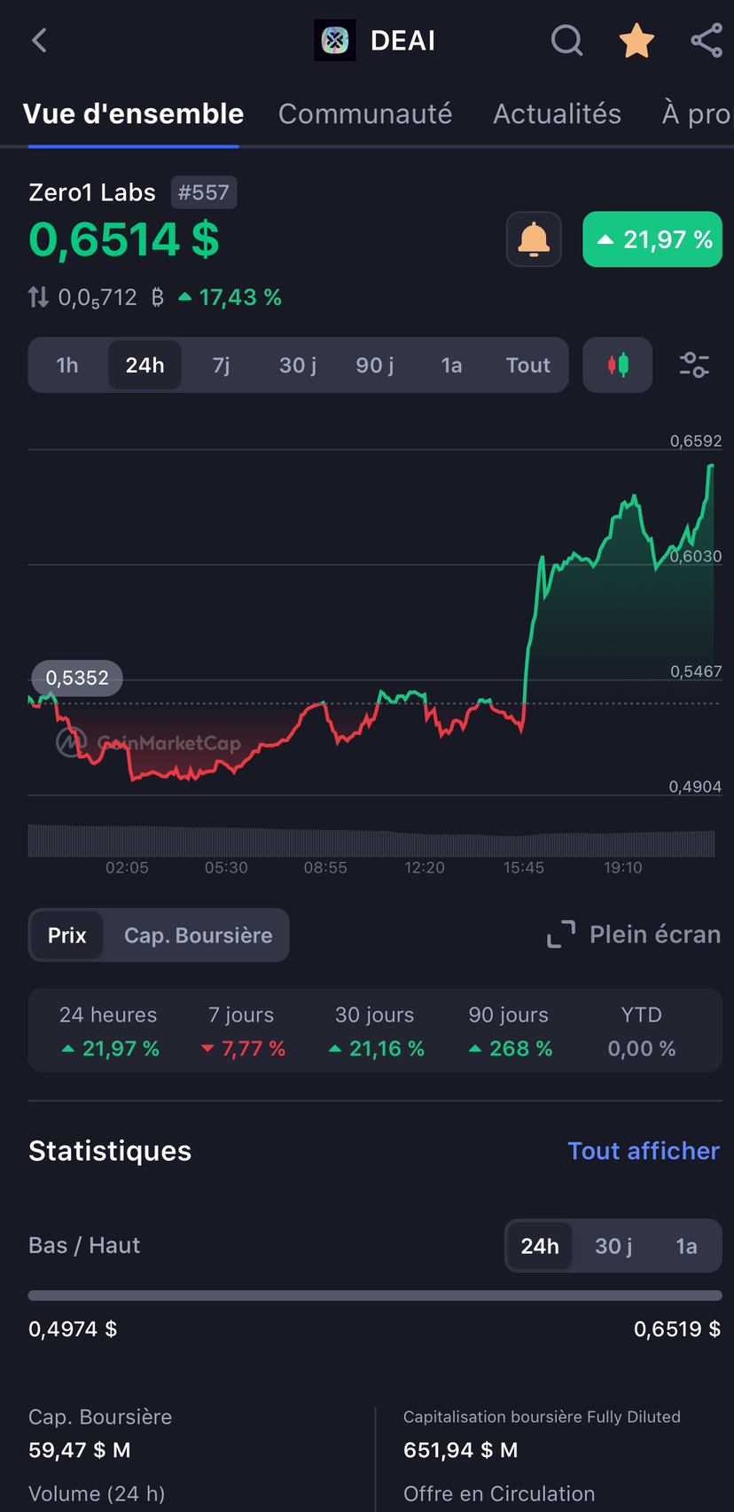Switch chart to Cap. Boursière
Screen dimensions: 734x1512
coord(198,936)
